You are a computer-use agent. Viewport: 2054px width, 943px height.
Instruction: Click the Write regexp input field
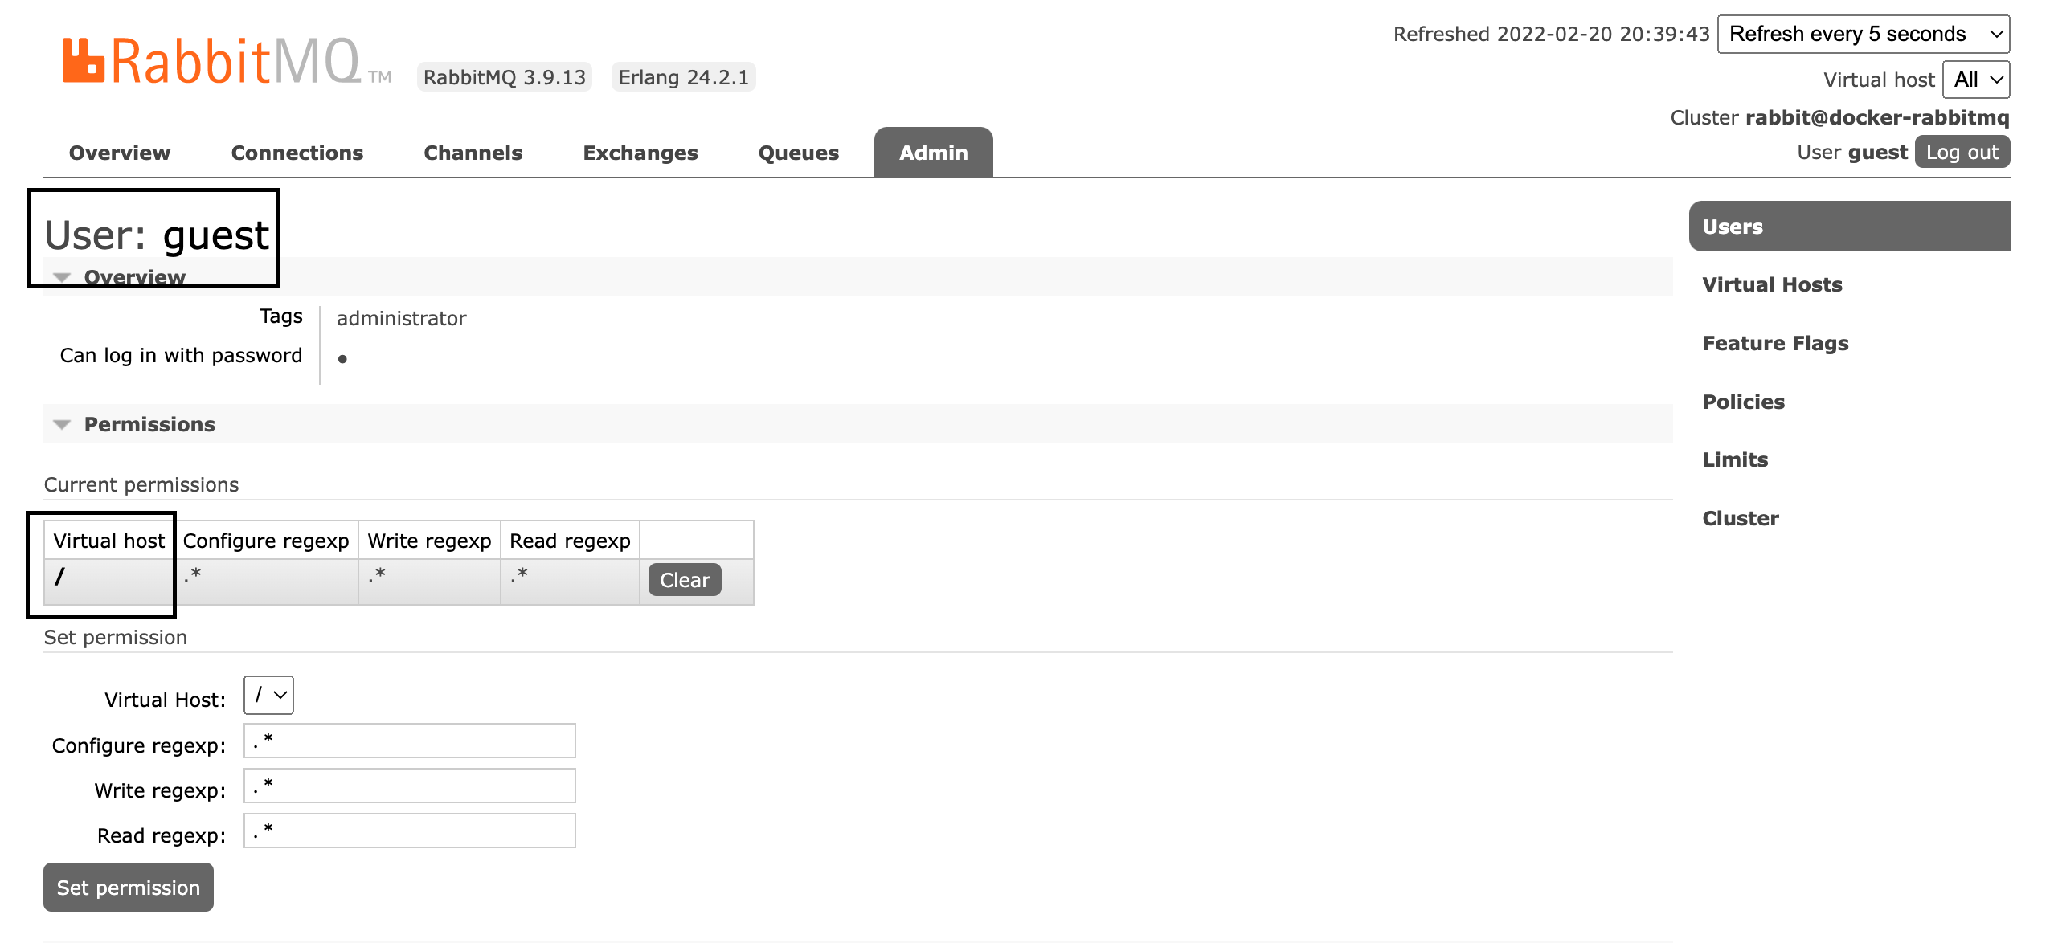409,785
